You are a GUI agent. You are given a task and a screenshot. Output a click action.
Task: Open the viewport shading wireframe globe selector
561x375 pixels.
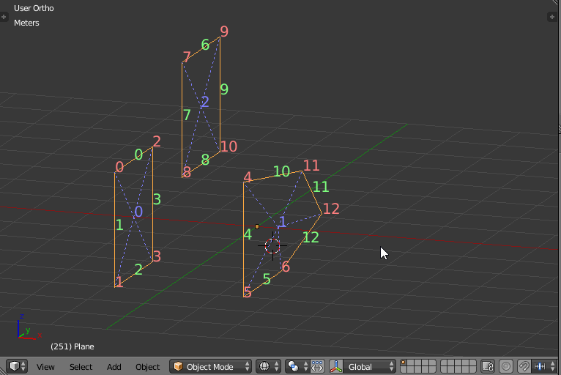[x=268, y=366]
